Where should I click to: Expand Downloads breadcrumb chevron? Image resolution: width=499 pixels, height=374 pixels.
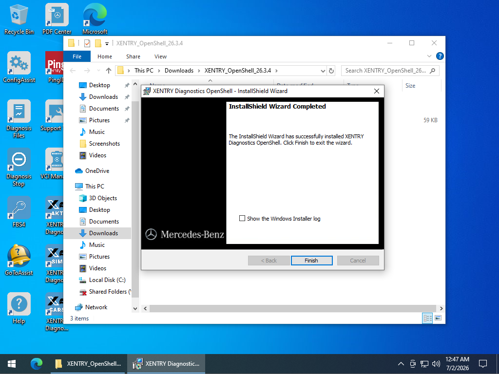tap(199, 71)
